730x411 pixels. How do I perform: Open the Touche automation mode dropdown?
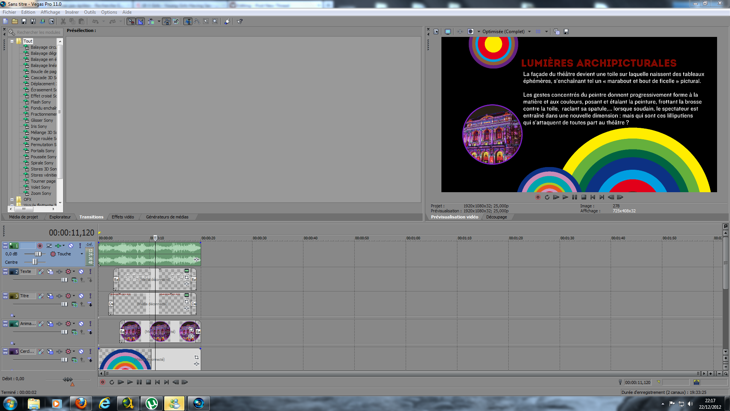[x=81, y=254]
